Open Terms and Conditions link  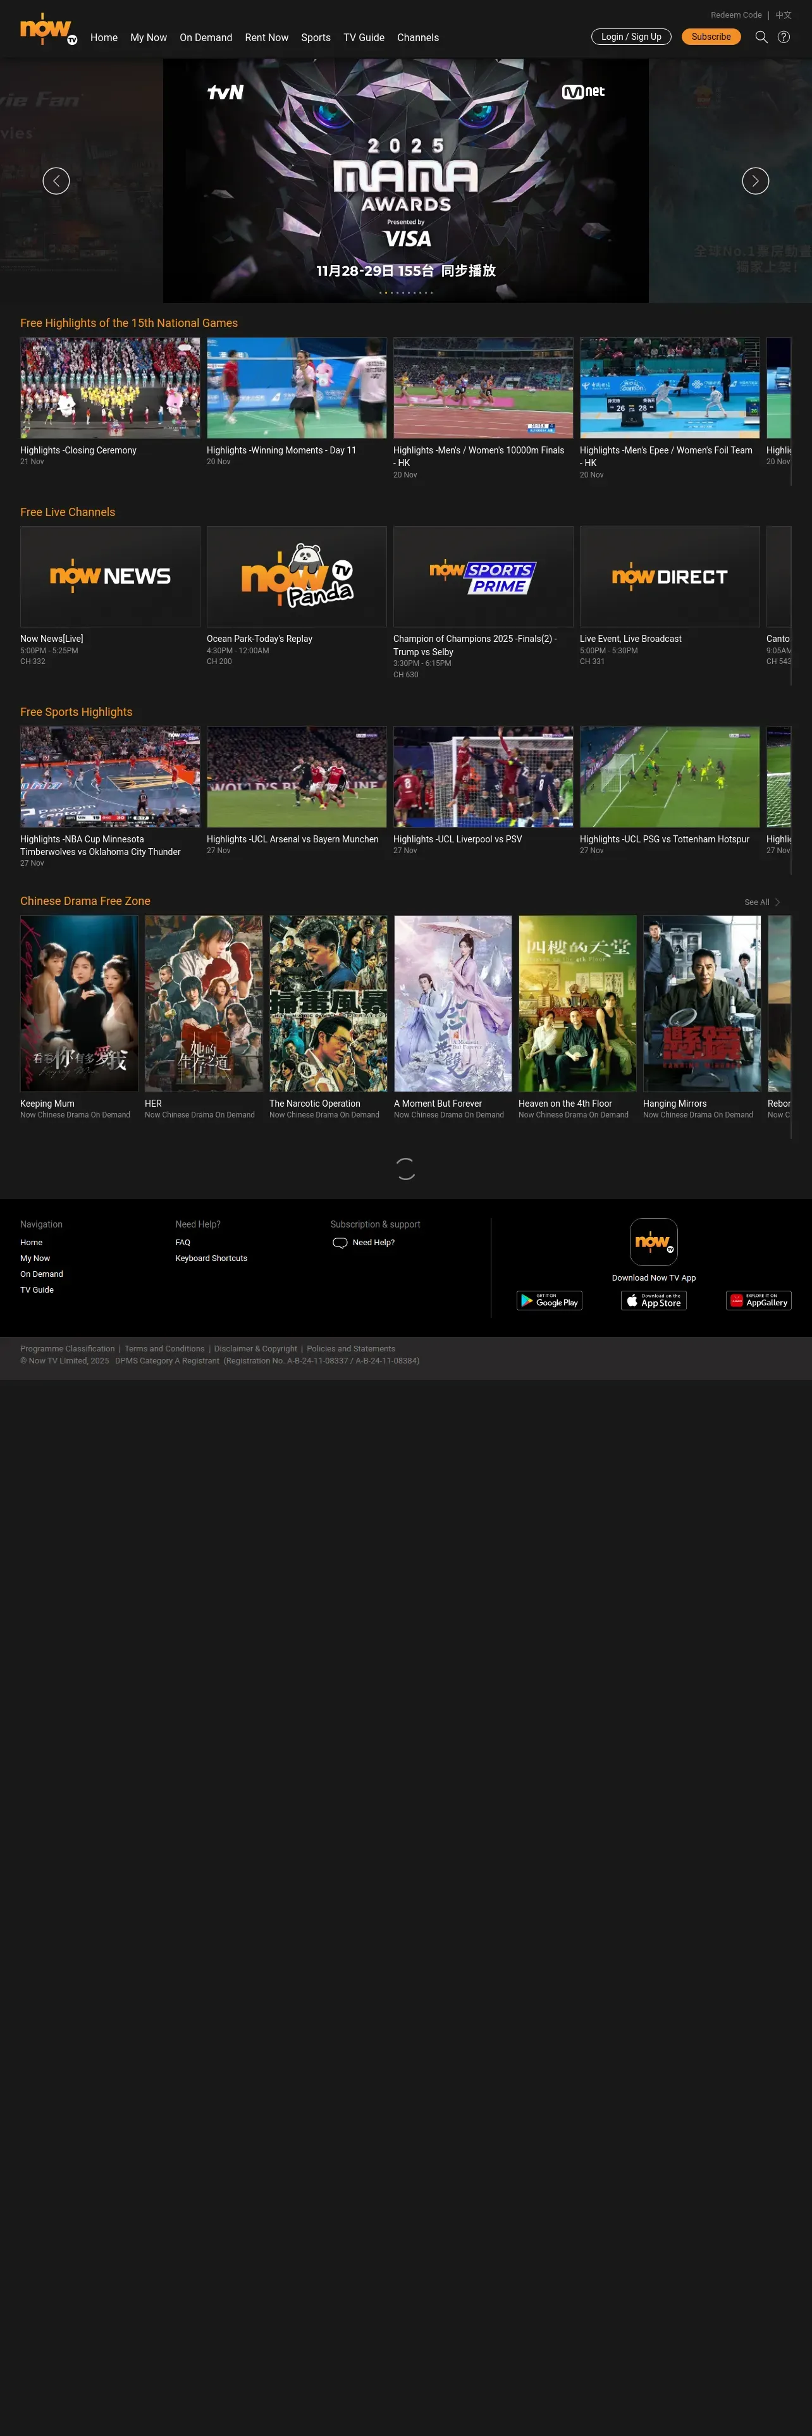pos(164,1348)
